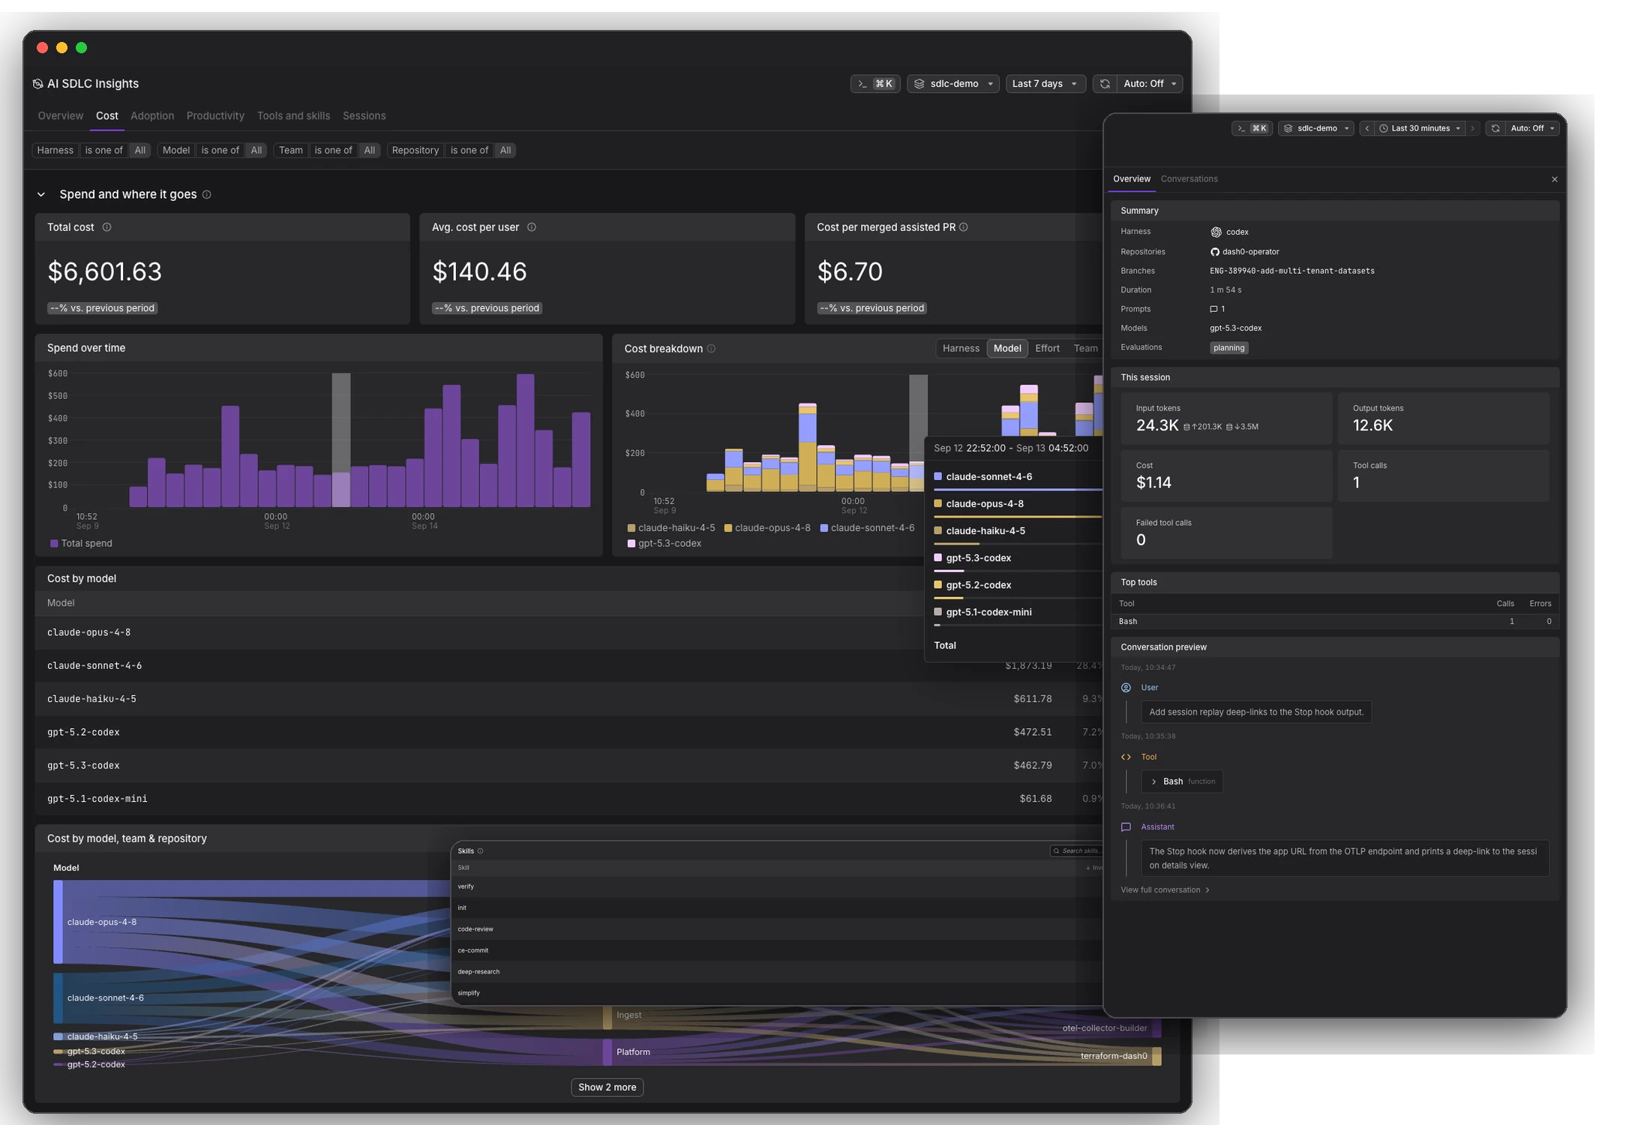Open the Adoption tab
This screenshot has width=1650, height=1125.
(152, 115)
